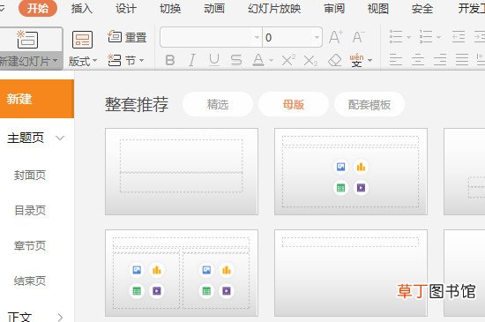Switch to the 开始 ribbon tab
Screen dimensions: 485x322
pyautogui.click(x=38, y=8)
